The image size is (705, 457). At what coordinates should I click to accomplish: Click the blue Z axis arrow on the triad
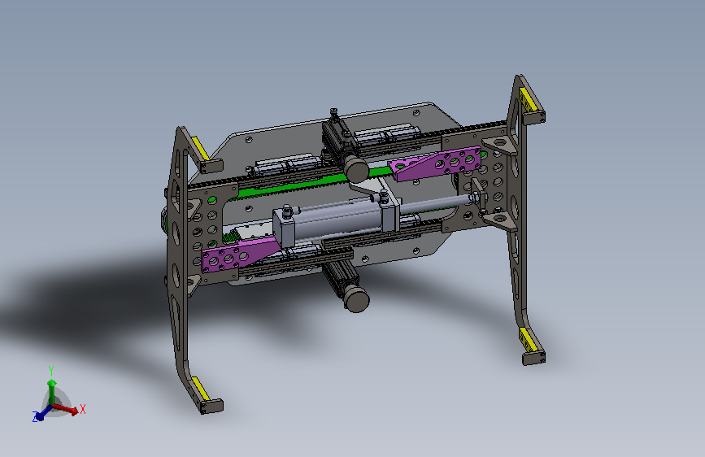(43, 412)
